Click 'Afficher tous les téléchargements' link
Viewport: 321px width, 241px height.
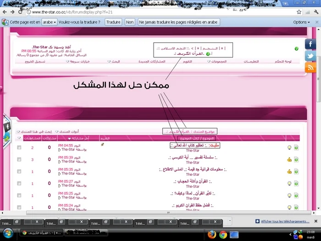(284, 222)
